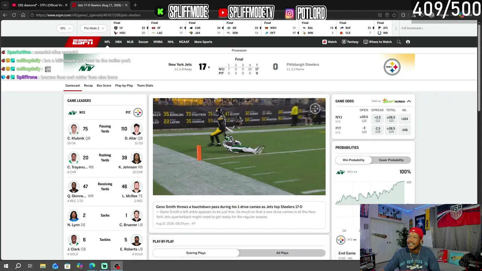Open Windows taskbar search
The height and width of the screenshot is (271, 482).
(x=18, y=266)
